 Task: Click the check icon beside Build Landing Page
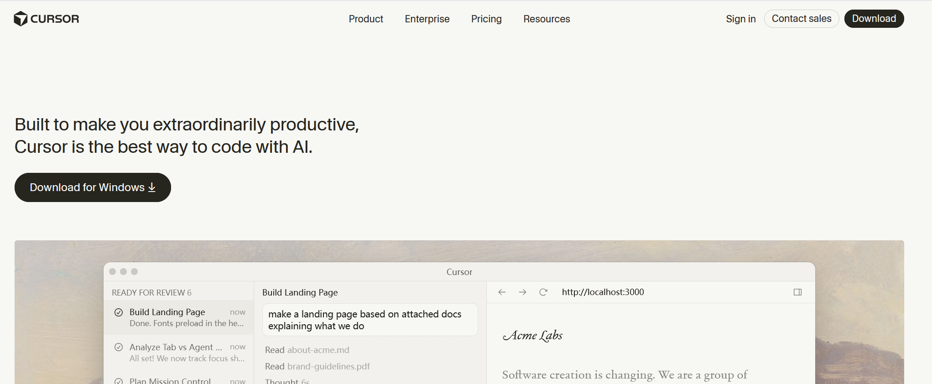coord(119,312)
